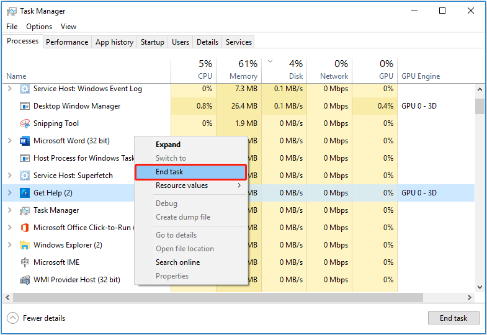This screenshot has height=335, width=487.
Task: Select Search online from context menu
Action: (177, 262)
